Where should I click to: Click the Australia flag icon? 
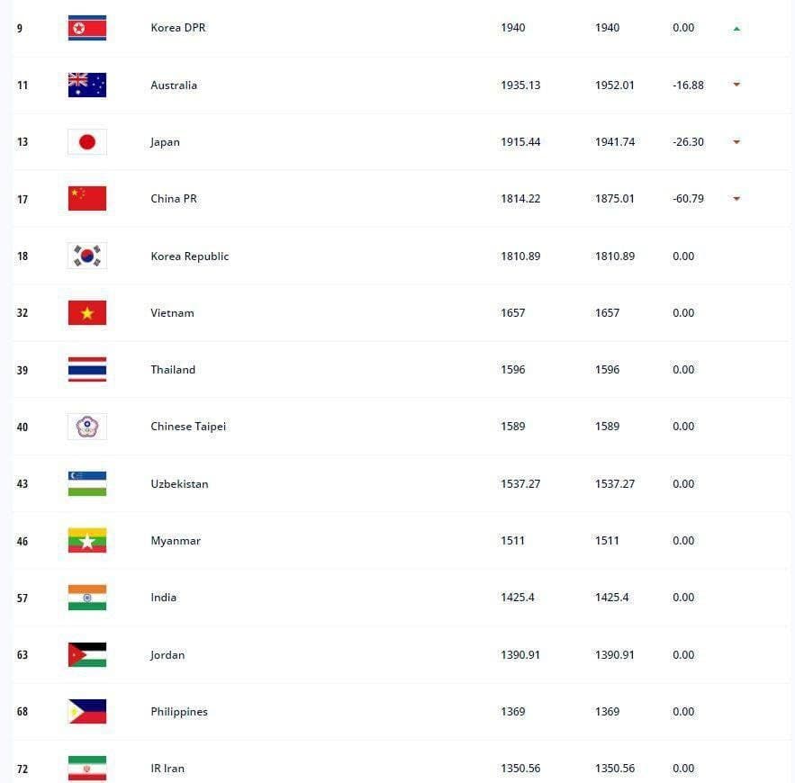[x=87, y=85]
